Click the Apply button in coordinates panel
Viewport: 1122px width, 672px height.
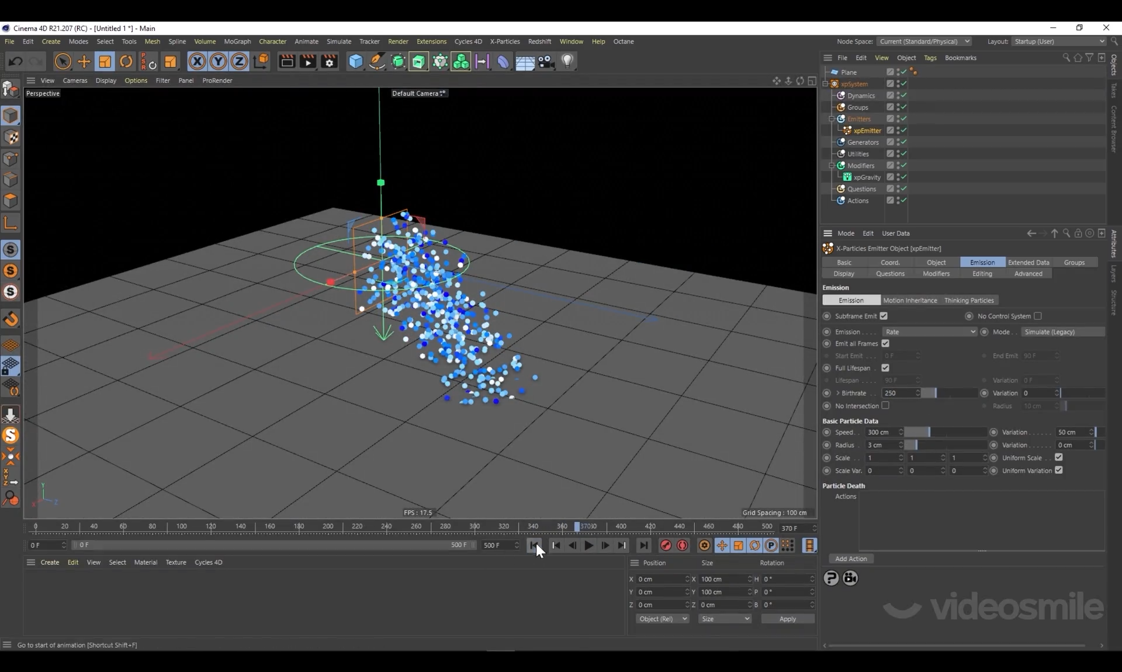pyautogui.click(x=787, y=619)
